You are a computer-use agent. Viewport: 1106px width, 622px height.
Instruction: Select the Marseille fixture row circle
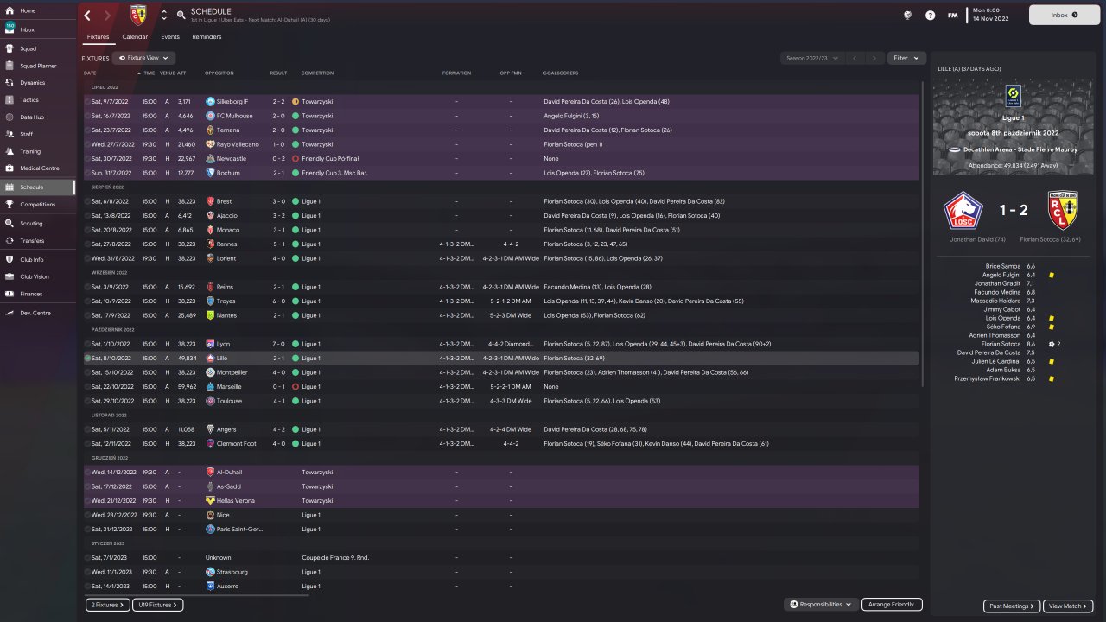87,386
